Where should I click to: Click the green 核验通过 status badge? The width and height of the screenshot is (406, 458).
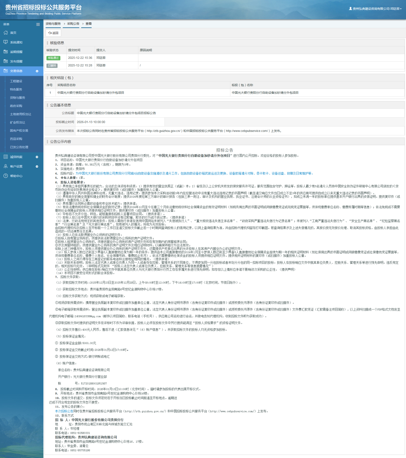pyautogui.click(x=53, y=58)
